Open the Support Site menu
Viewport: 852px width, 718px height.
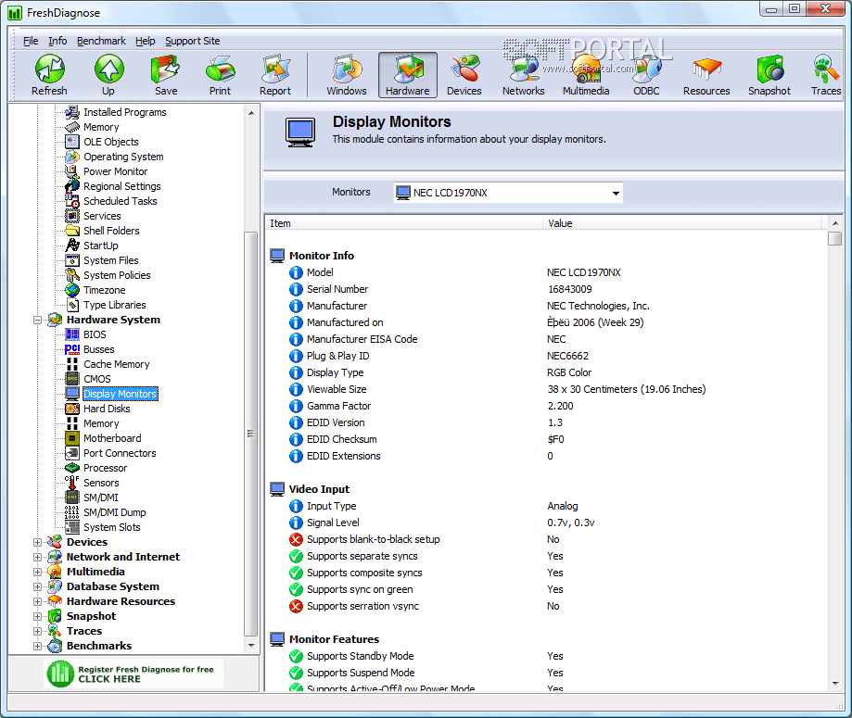pyautogui.click(x=192, y=41)
